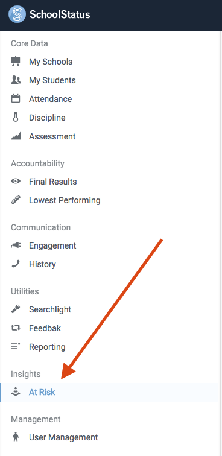Click the Discipline thermometer icon

pos(16,118)
